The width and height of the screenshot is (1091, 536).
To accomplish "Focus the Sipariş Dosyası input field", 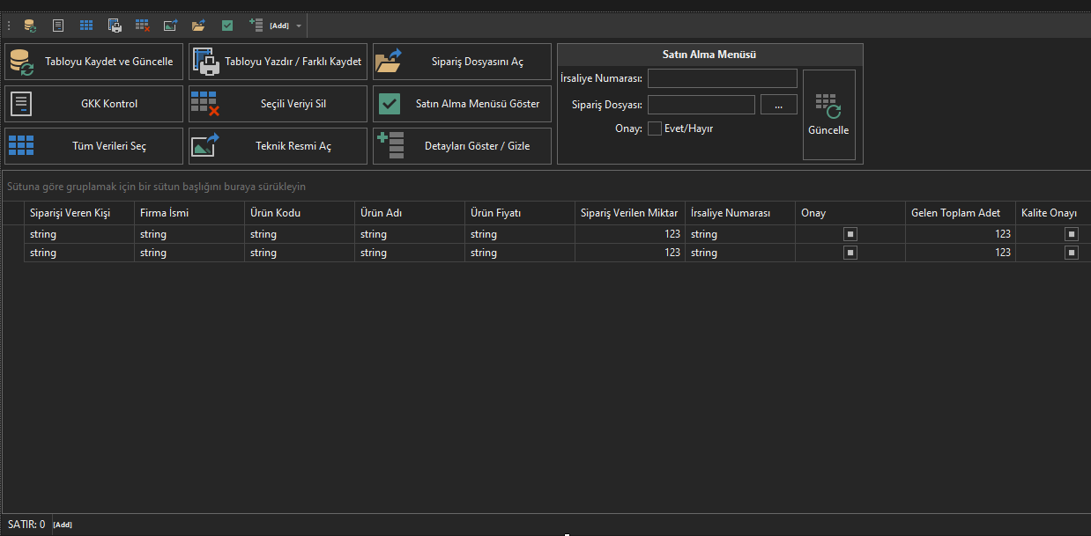I will point(701,105).
